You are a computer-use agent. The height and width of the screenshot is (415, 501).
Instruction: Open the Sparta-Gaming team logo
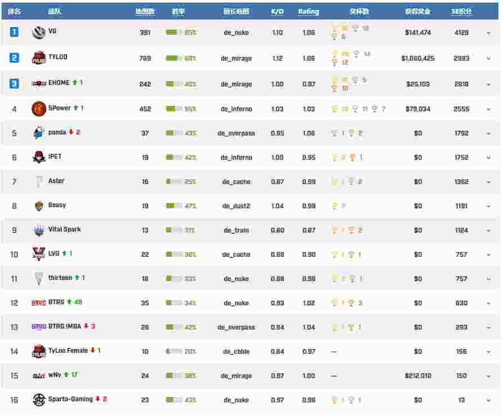coord(39,400)
